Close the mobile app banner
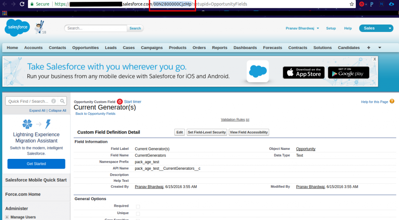 (374, 59)
